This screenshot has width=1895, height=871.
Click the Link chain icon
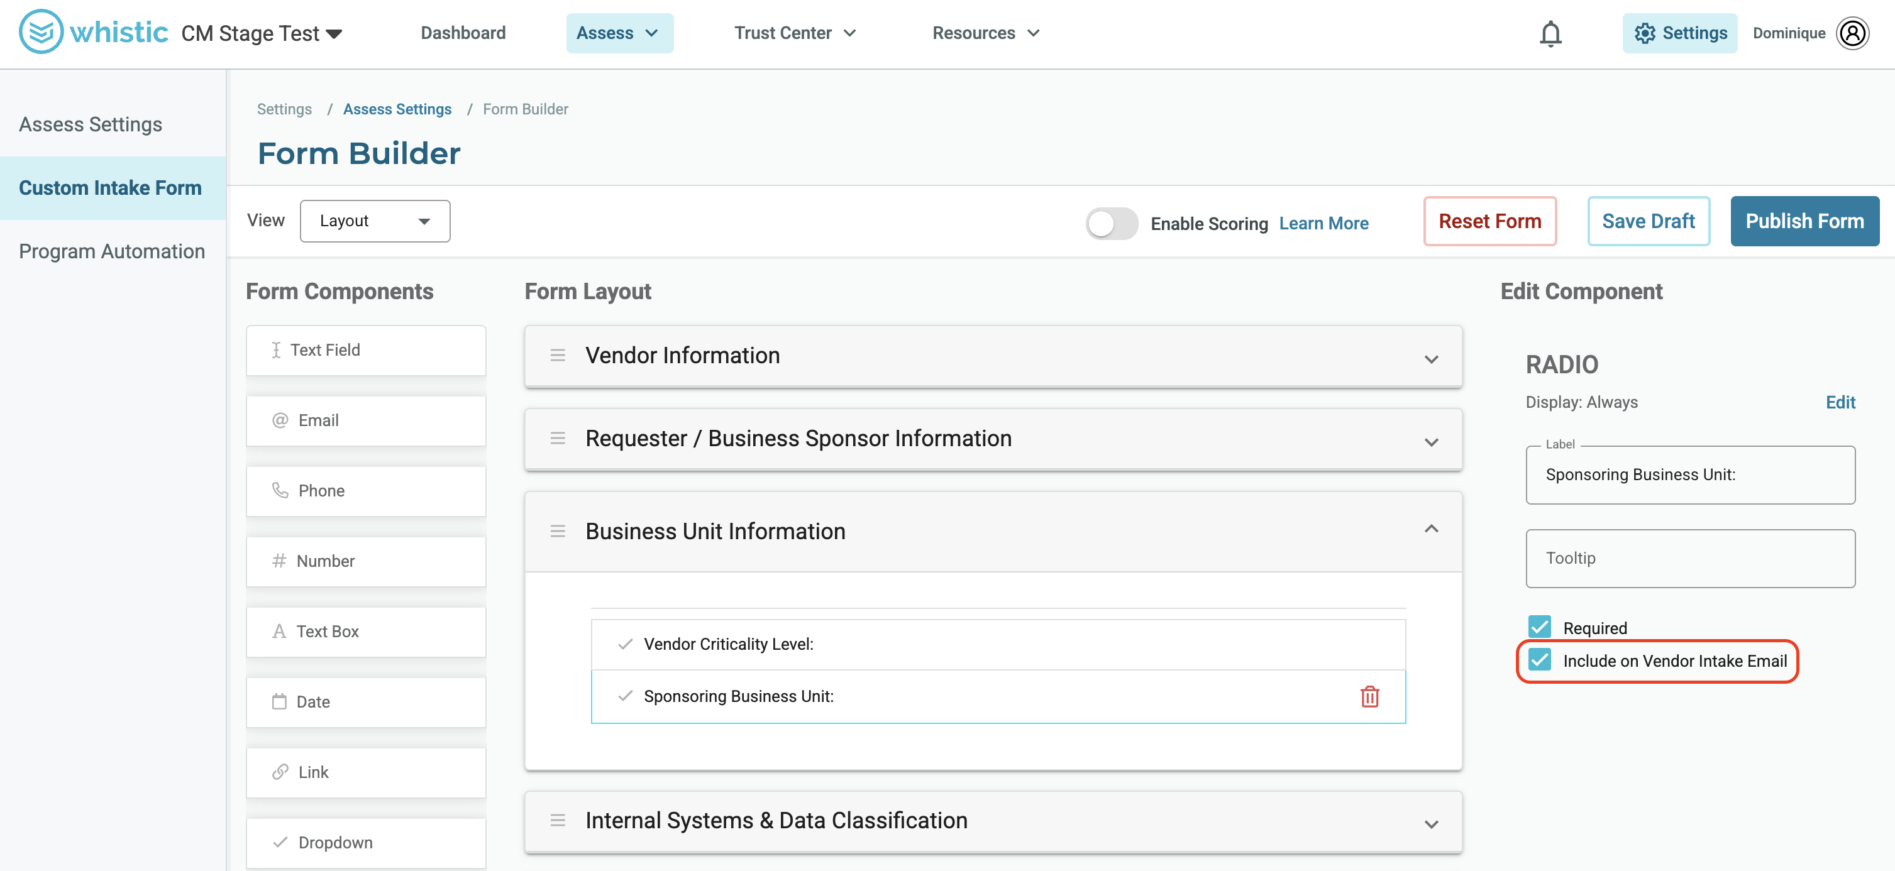coord(280,772)
